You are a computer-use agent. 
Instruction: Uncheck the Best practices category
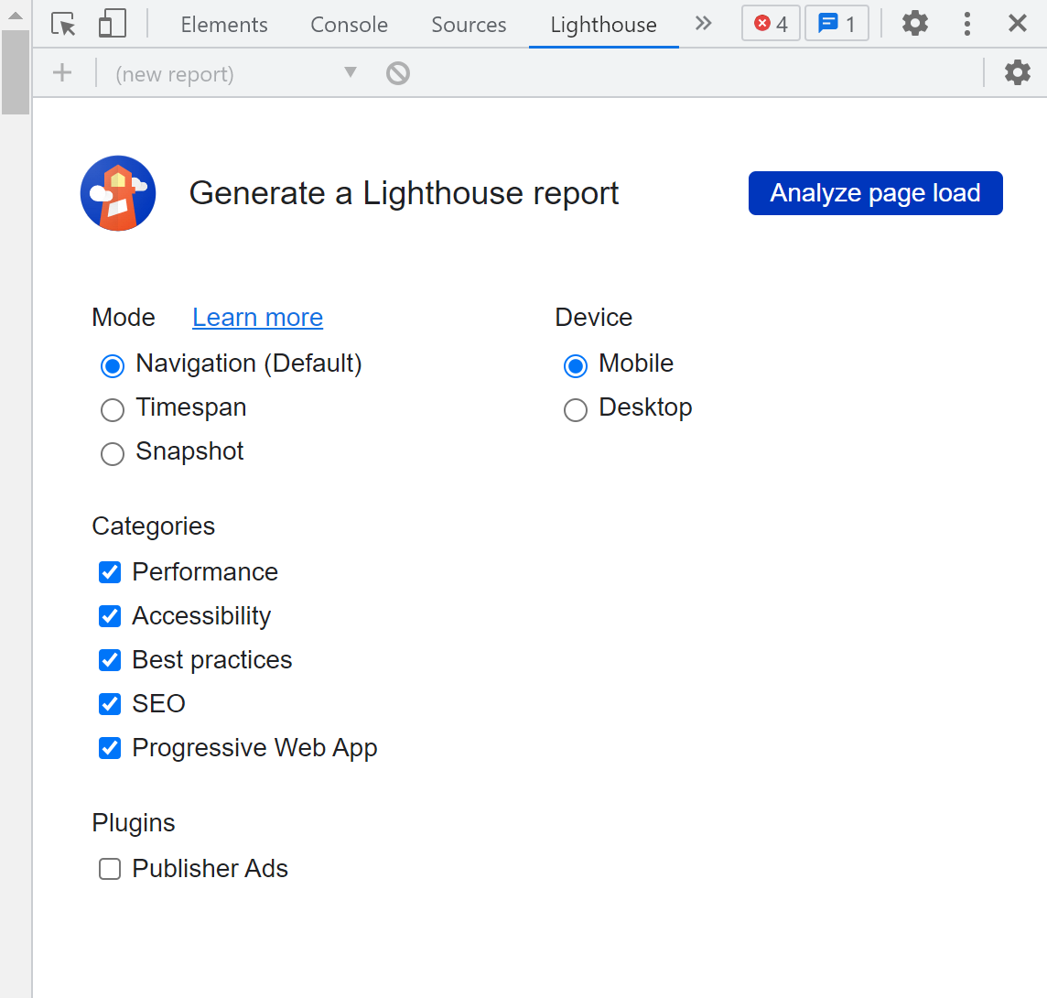pyautogui.click(x=110, y=660)
